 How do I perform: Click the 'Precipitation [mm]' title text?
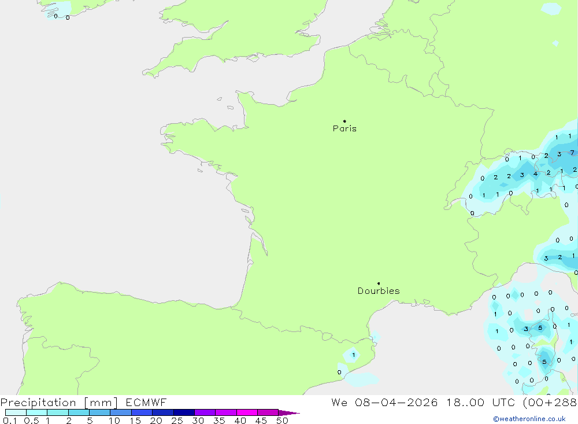click(x=59, y=403)
